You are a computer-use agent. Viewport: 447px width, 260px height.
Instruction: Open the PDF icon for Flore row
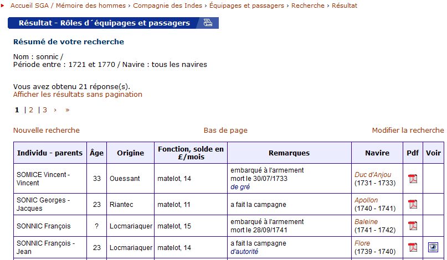click(413, 247)
